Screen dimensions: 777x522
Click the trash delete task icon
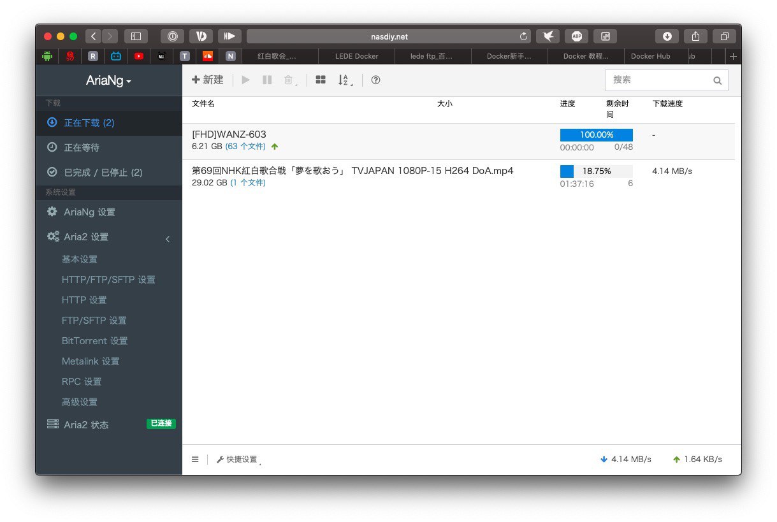[289, 80]
